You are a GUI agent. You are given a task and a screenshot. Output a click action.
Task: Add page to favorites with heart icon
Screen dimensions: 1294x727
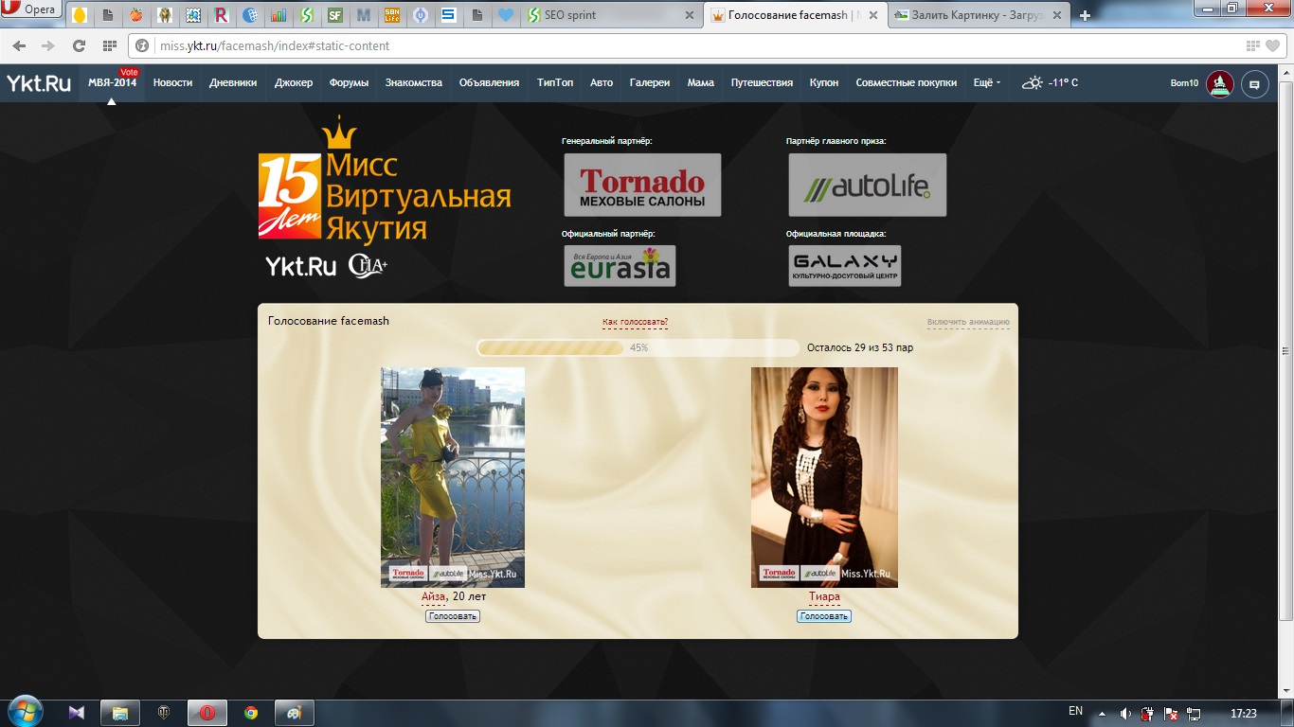click(x=1273, y=45)
